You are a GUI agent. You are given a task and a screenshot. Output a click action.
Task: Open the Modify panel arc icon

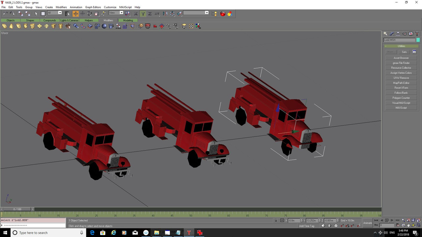pyautogui.click(x=392, y=34)
